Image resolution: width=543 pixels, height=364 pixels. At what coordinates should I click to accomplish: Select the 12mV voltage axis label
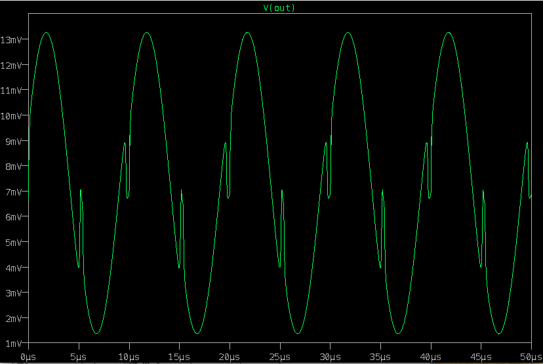[x=11, y=66]
